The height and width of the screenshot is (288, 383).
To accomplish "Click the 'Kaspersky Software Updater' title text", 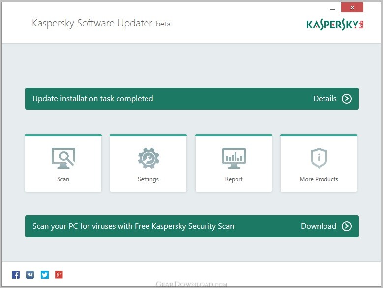I will click(92, 24).
